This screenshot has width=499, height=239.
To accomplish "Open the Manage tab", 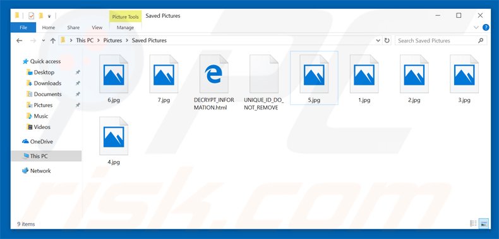I will click(126, 27).
